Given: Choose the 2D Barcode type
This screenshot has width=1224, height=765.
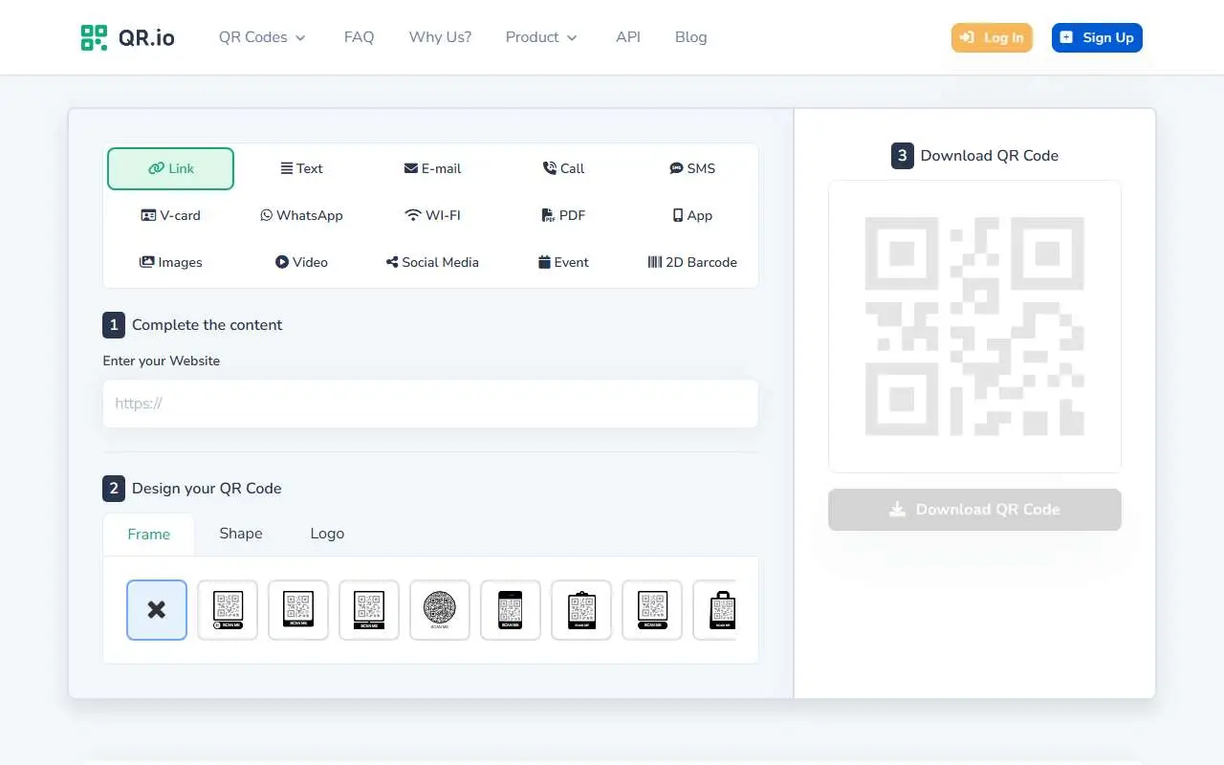Looking at the screenshot, I should point(692,262).
